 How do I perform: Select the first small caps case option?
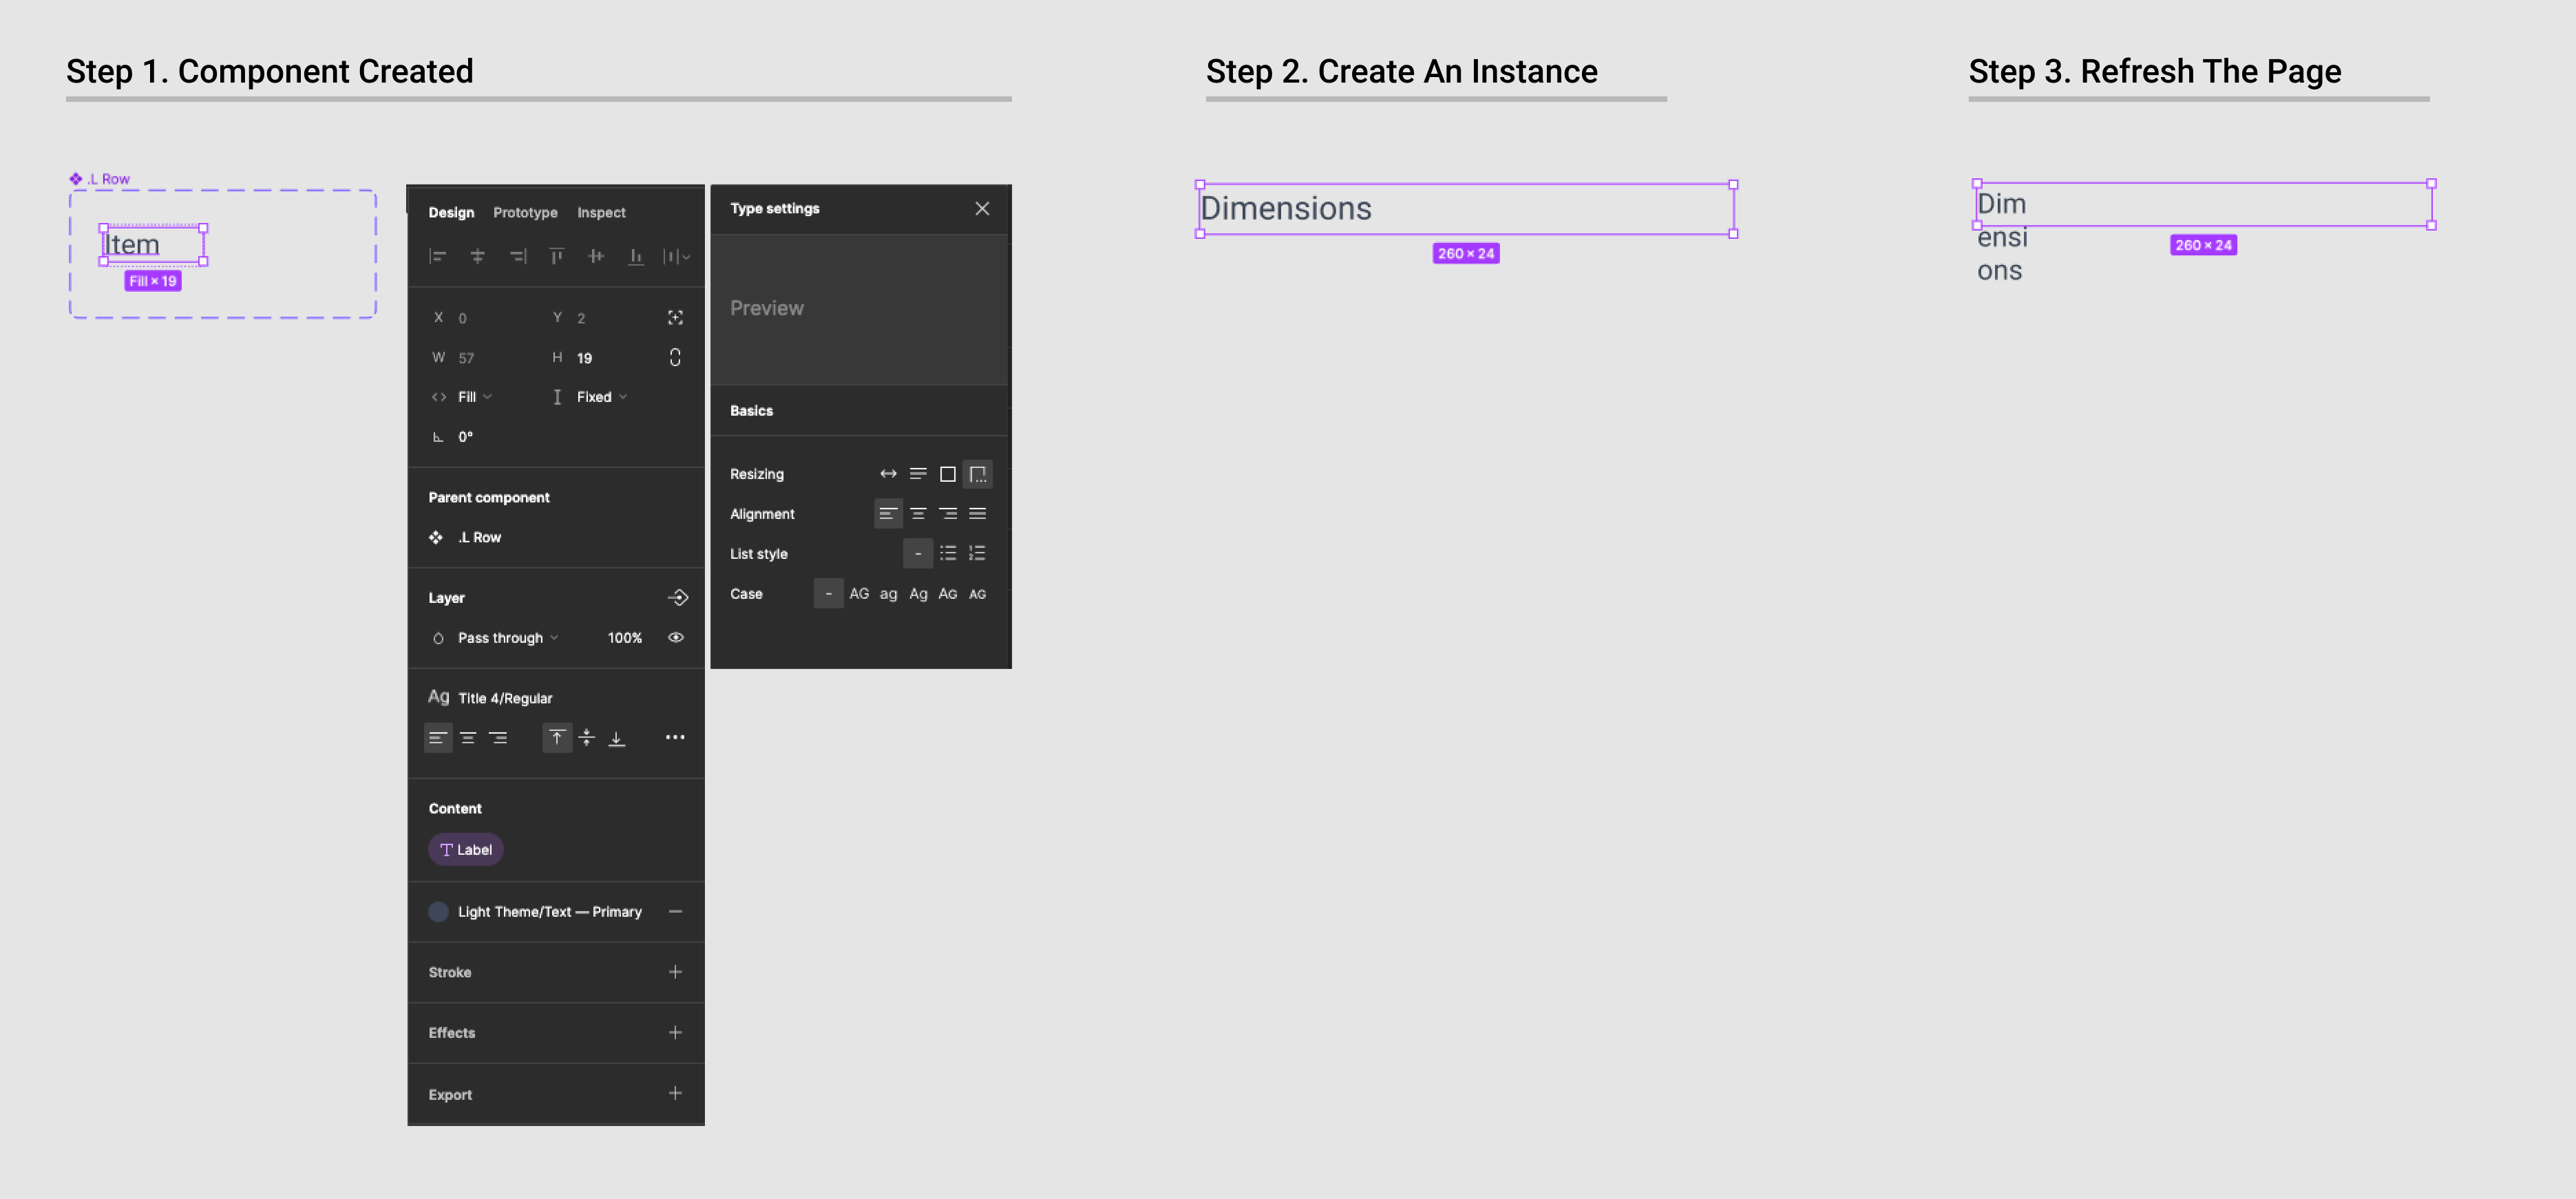pyautogui.click(x=948, y=594)
